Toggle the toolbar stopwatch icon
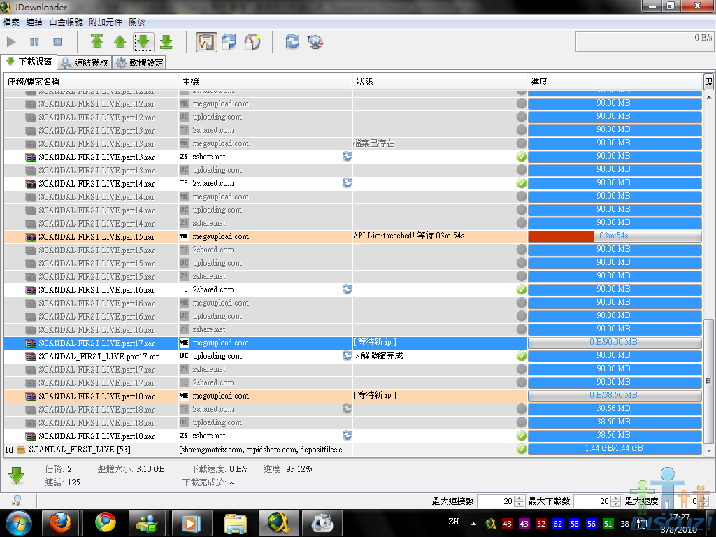Image resolution: width=716 pixels, height=537 pixels. [x=252, y=41]
